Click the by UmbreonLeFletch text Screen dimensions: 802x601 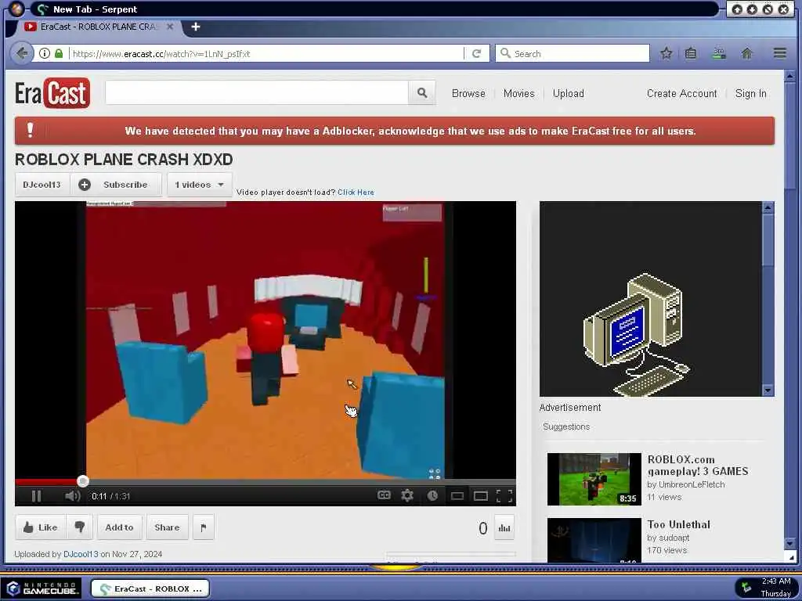pyautogui.click(x=686, y=484)
